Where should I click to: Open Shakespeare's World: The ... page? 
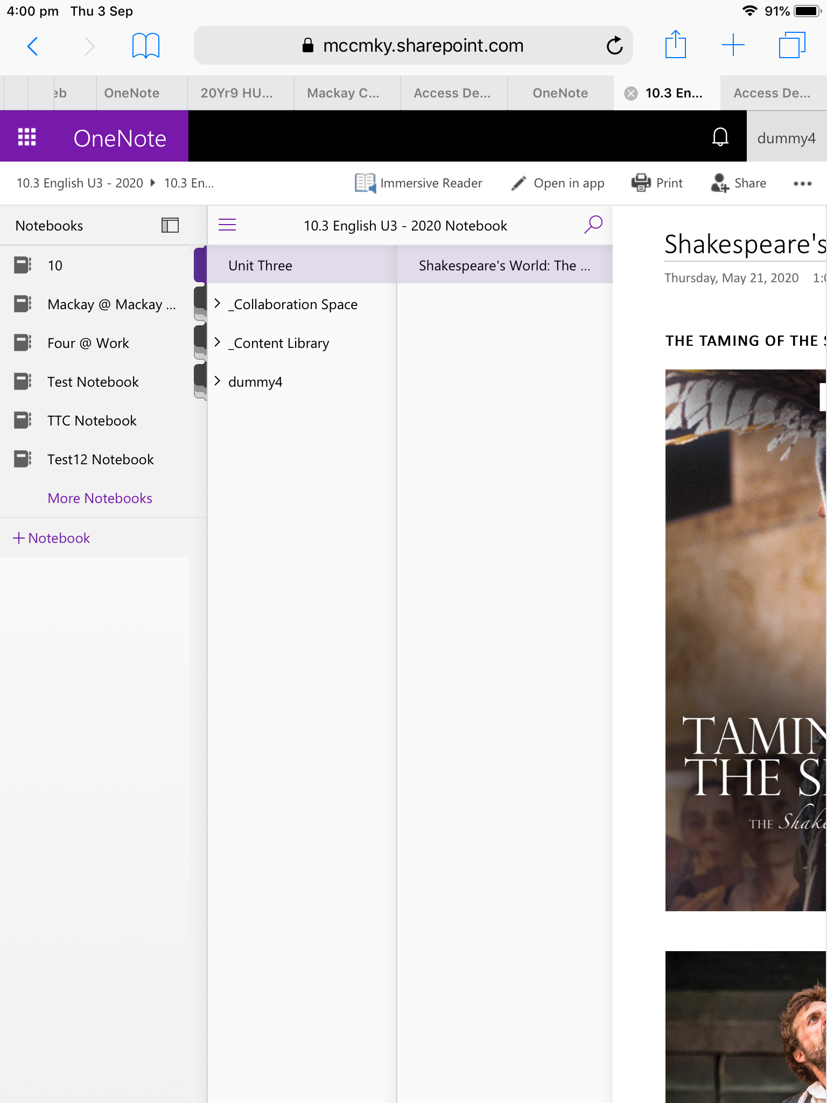coord(505,265)
